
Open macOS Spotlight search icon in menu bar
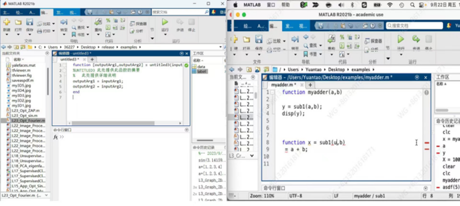click(x=412, y=5)
